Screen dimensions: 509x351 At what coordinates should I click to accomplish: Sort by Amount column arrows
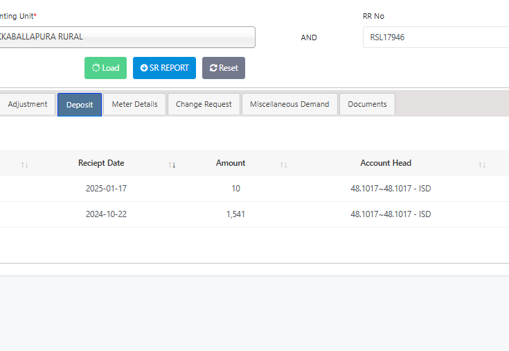pyautogui.click(x=283, y=164)
